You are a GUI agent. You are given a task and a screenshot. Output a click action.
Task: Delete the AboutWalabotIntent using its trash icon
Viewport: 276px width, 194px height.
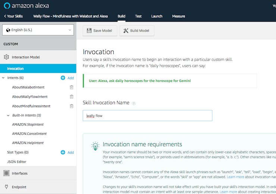(72, 87)
